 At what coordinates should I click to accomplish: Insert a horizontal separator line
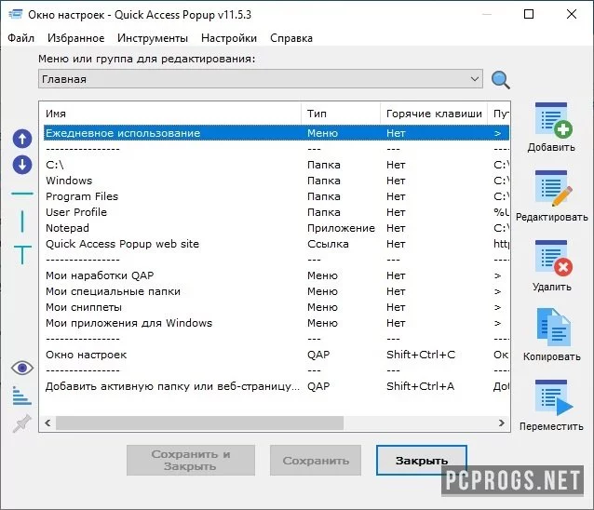pos(22,194)
